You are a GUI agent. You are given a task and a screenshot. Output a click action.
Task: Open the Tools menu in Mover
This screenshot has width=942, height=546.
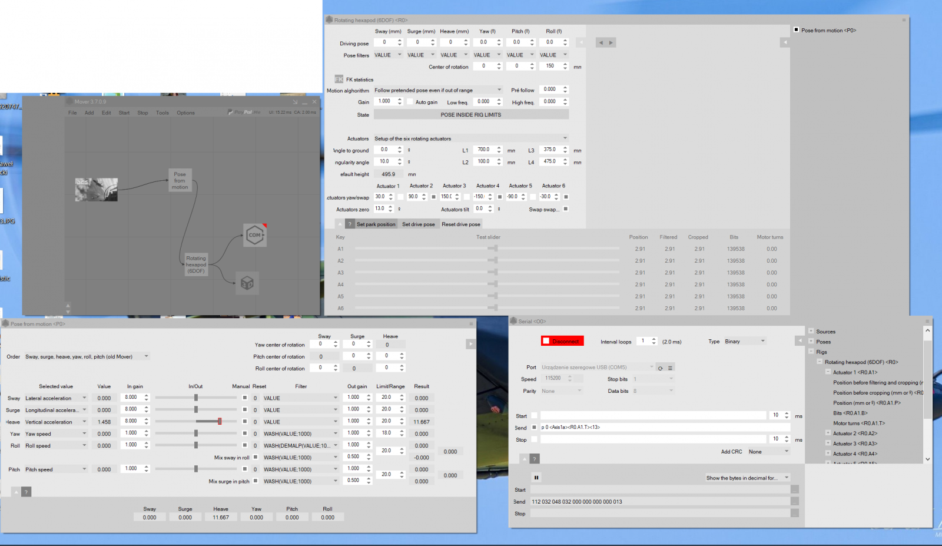coord(162,113)
